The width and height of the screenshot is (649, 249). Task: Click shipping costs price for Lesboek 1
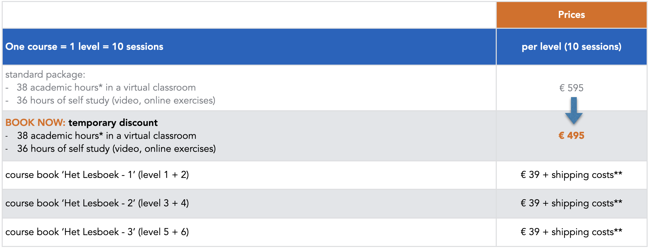coord(571,175)
